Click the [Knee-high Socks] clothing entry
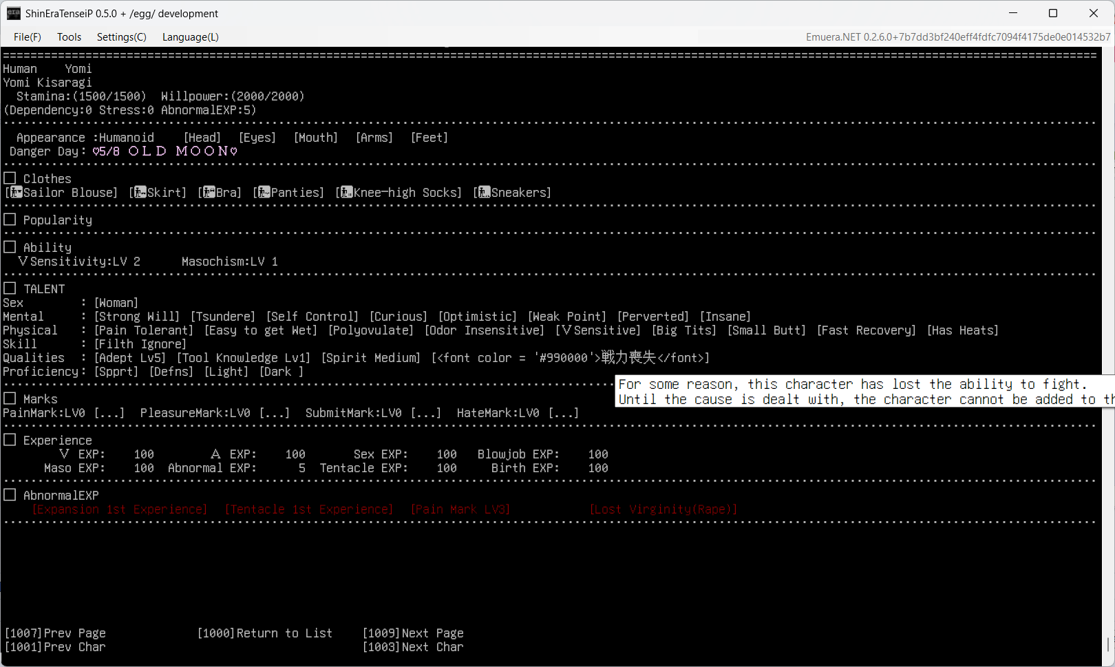 [399, 193]
